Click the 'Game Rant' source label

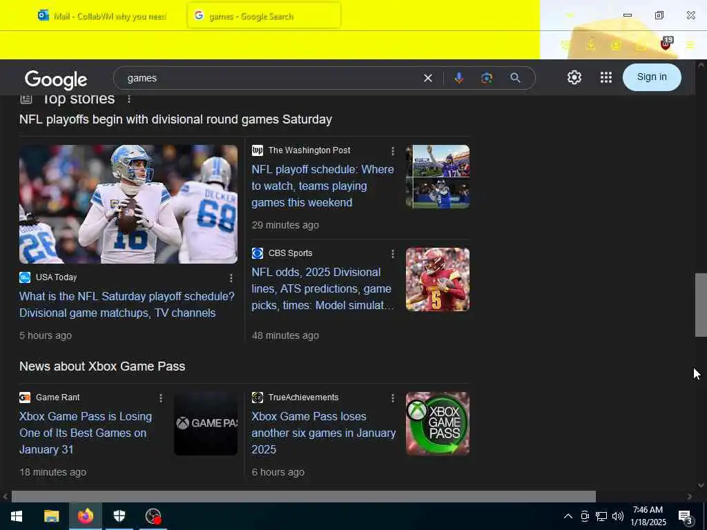click(58, 397)
